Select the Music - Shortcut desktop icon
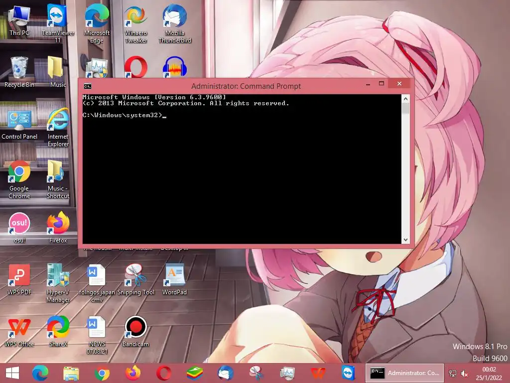This screenshot has width=510, height=383. pyautogui.click(x=58, y=180)
